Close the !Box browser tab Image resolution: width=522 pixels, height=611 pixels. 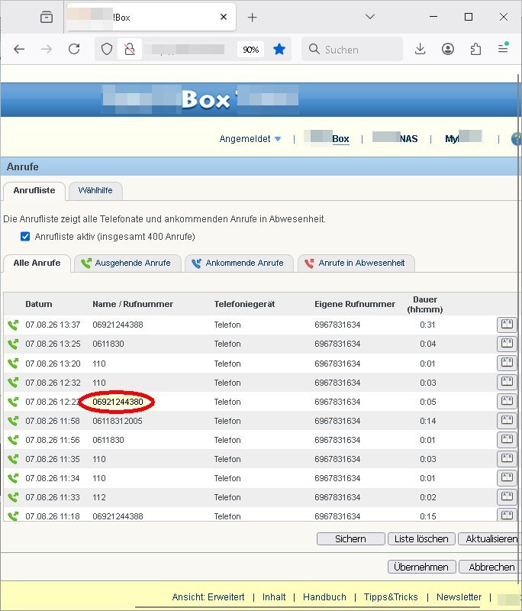[x=224, y=17]
